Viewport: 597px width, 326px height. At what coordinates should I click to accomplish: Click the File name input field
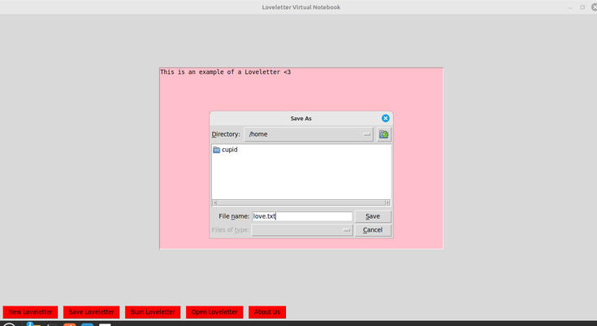(x=301, y=216)
